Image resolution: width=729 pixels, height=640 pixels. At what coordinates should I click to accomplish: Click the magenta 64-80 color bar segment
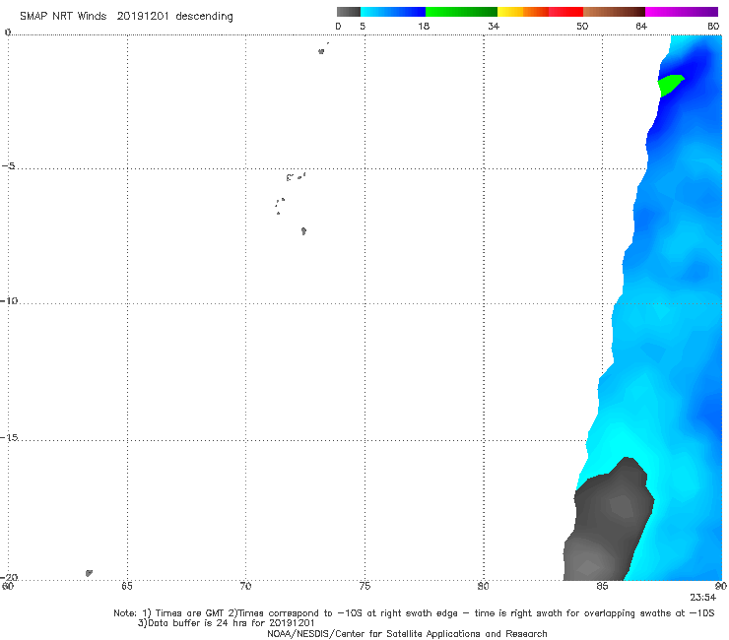(682, 12)
